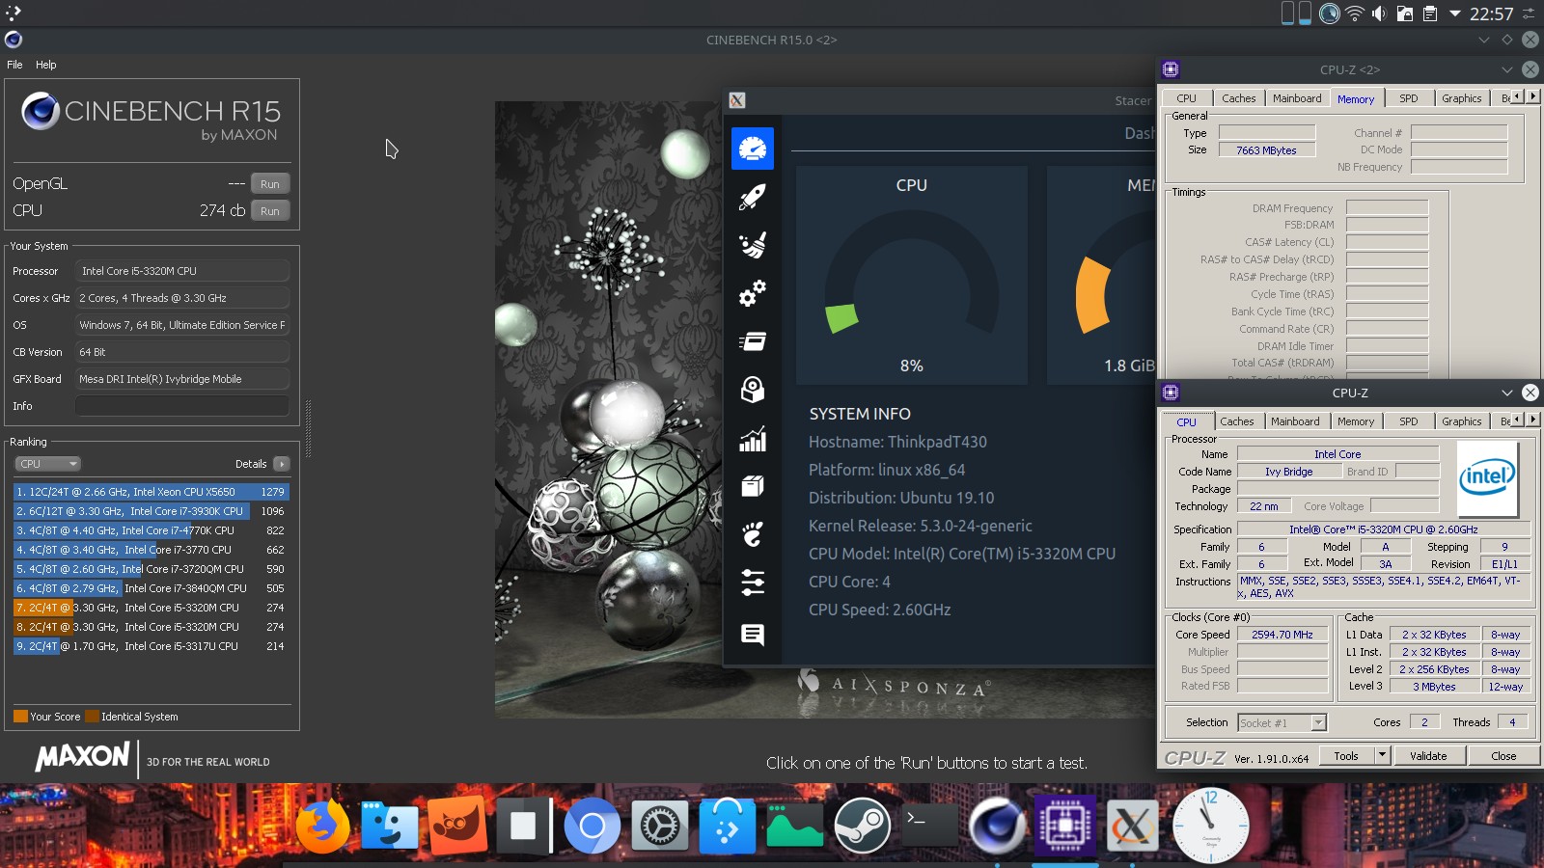Click the Your Score orange legend swatch
The width and height of the screenshot is (1544, 868).
pyautogui.click(x=20, y=717)
